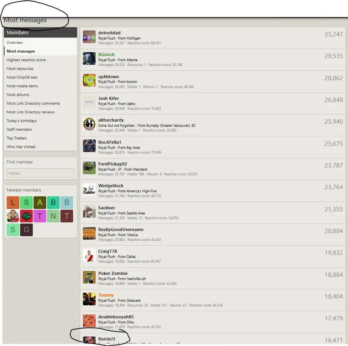Screen dimensions: 348x346
Task: Select the magenta T newest-member avatar
Action: tap(40, 216)
